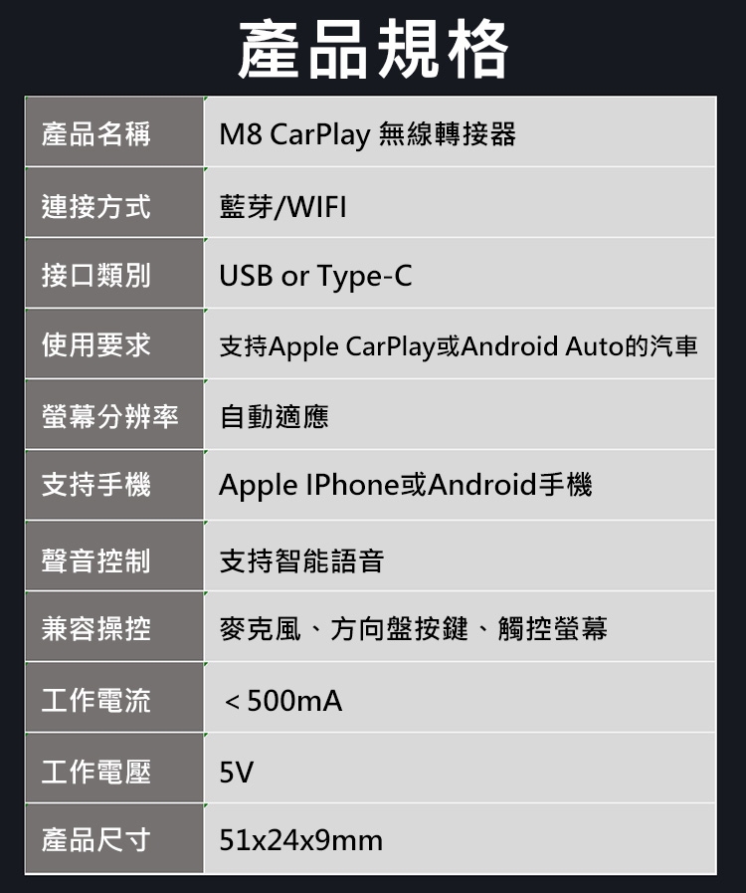Click the <500mA working current value
This screenshot has height=893, width=746.
(x=283, y=701)
